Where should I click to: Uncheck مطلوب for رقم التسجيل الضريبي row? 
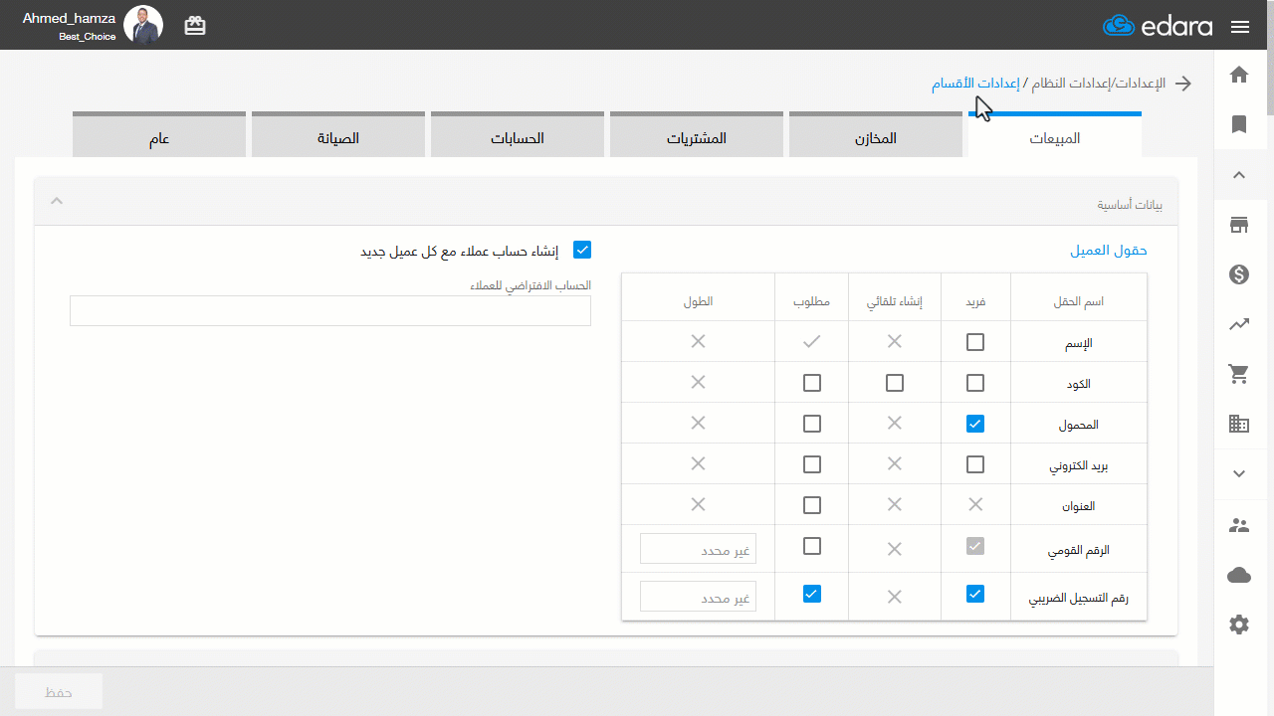[x=812, y=594]
